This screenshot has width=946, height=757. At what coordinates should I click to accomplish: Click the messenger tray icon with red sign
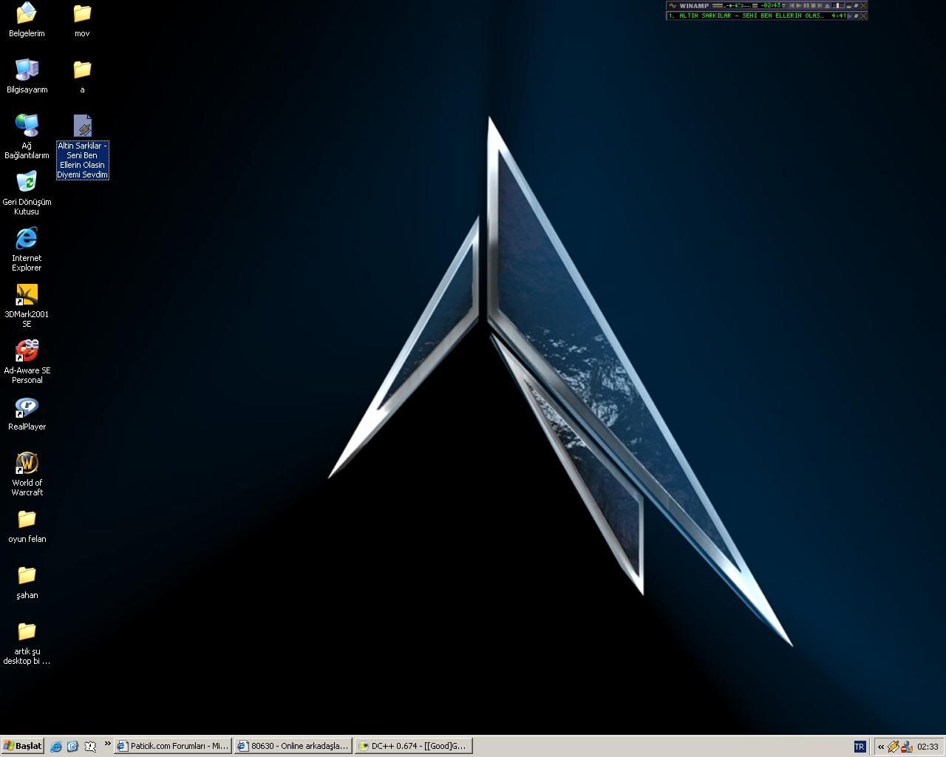coord(906,747)
